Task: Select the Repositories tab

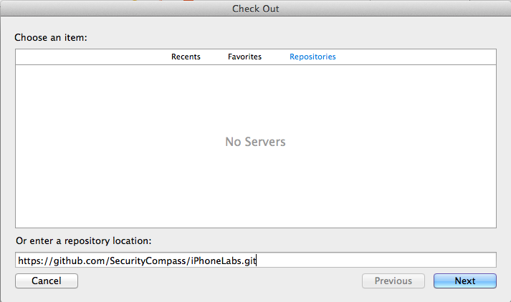Action: tap(312, 57)
